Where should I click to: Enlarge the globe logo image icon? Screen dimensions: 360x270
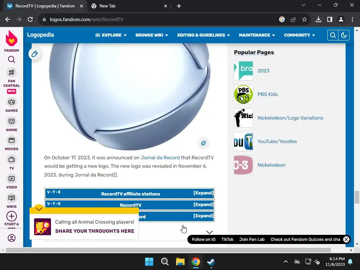click(x=204, y=143)
